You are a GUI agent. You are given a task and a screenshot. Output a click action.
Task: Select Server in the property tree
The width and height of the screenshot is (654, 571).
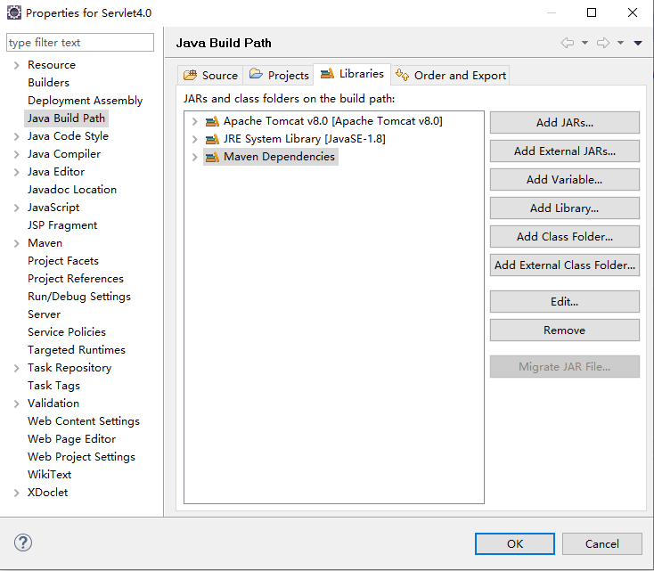[44, 314]
